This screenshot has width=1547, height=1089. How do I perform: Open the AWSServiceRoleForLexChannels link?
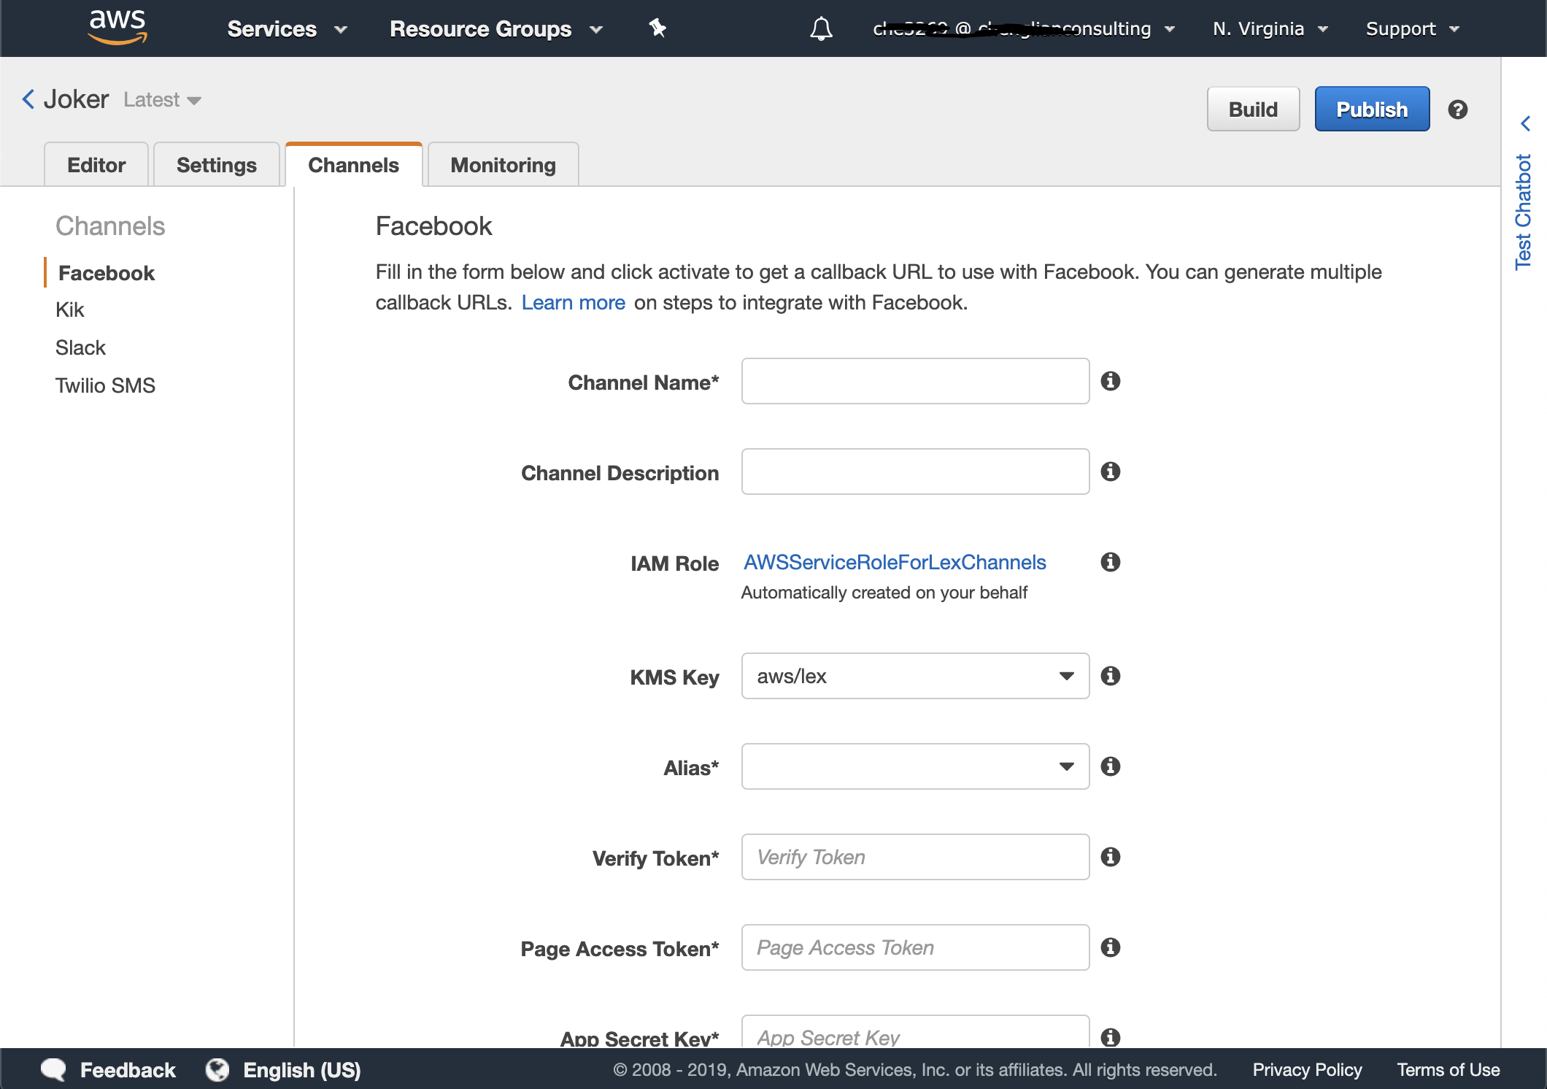895,562
